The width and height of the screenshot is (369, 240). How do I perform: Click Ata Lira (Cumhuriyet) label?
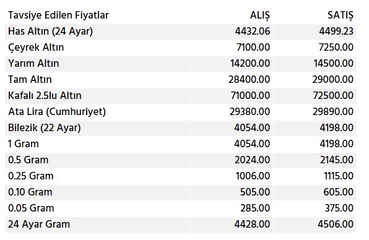click(x=57, y=112)
